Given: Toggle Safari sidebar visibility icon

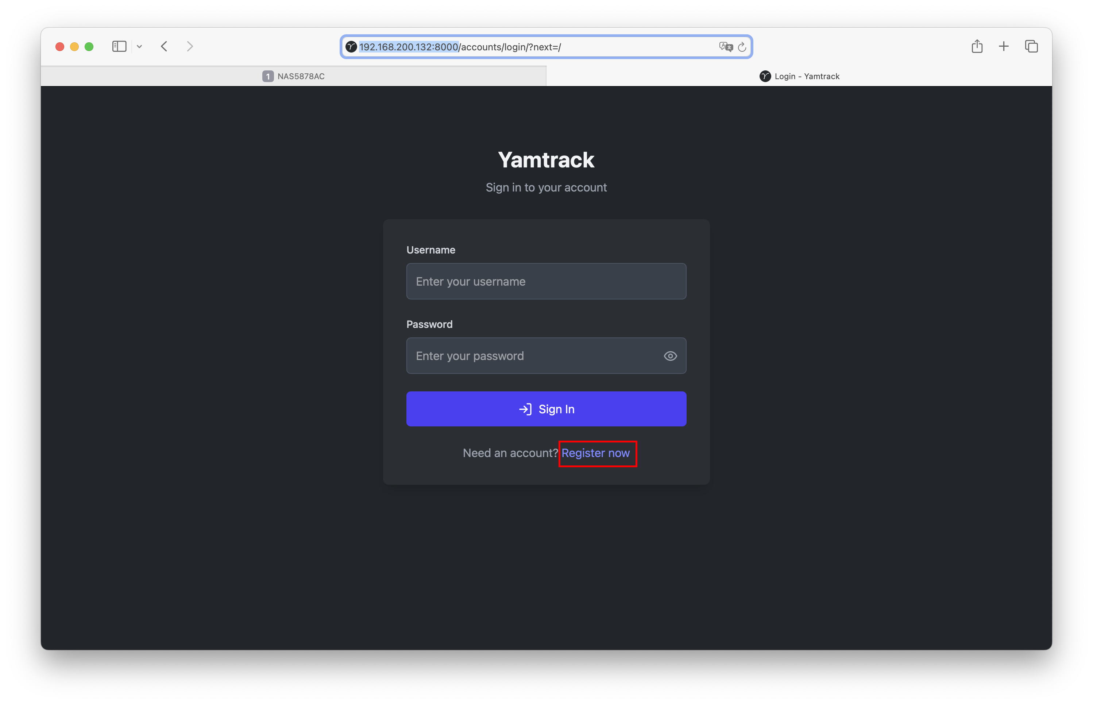Looking at the screenshot, I should (x=119, y=46).
